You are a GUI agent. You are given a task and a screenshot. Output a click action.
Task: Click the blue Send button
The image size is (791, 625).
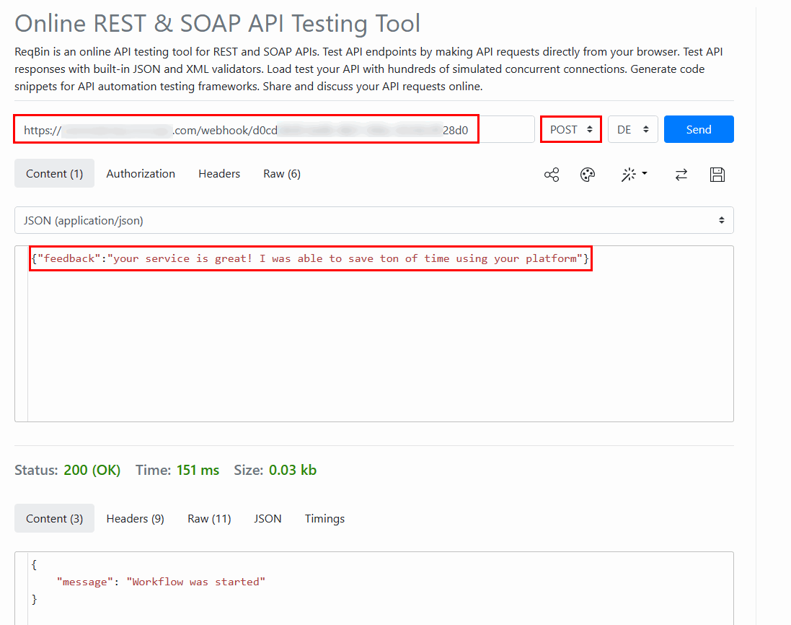click(x=698, y=129)
